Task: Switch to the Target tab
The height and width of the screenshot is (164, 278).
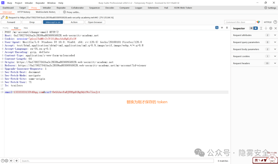Action: click(22, 8)
